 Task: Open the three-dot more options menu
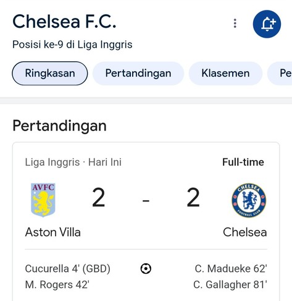coord(235,23)
